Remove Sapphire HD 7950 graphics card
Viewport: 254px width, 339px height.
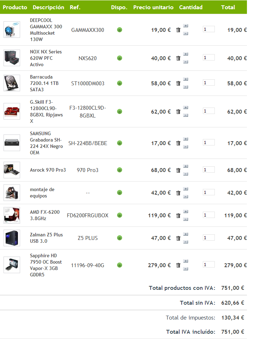pyautogui.click(x=178, y=265)
